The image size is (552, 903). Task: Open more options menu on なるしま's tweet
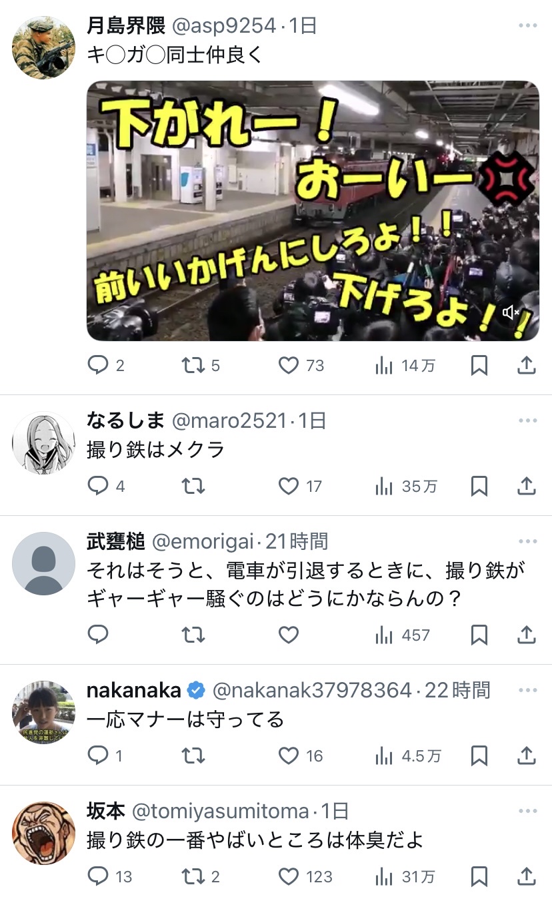click(527, 420)
